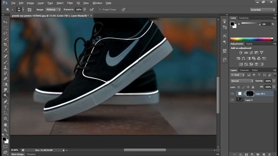Image resolution: width=278 pixels, height=156 pixels.
Task: Switch to the Swatches tab
Action: (x=244, y=18)
